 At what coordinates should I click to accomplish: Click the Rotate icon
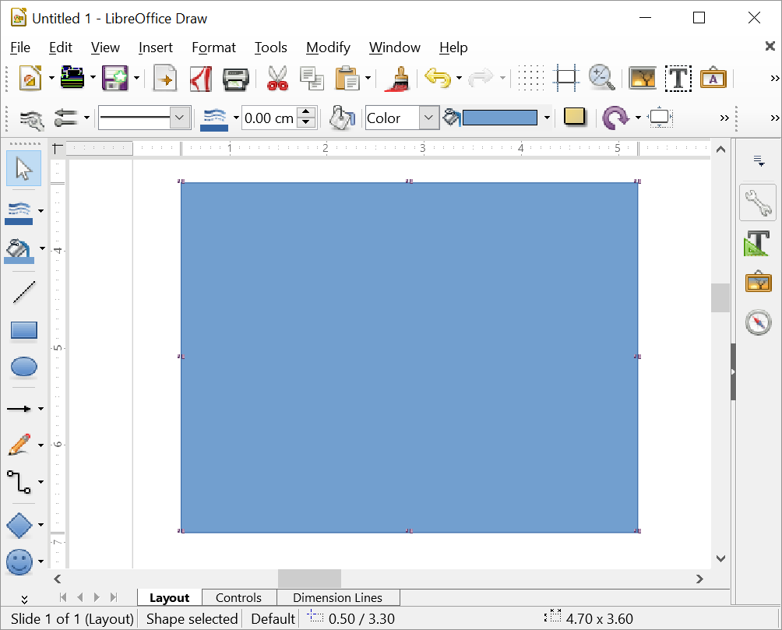[615, 118]
